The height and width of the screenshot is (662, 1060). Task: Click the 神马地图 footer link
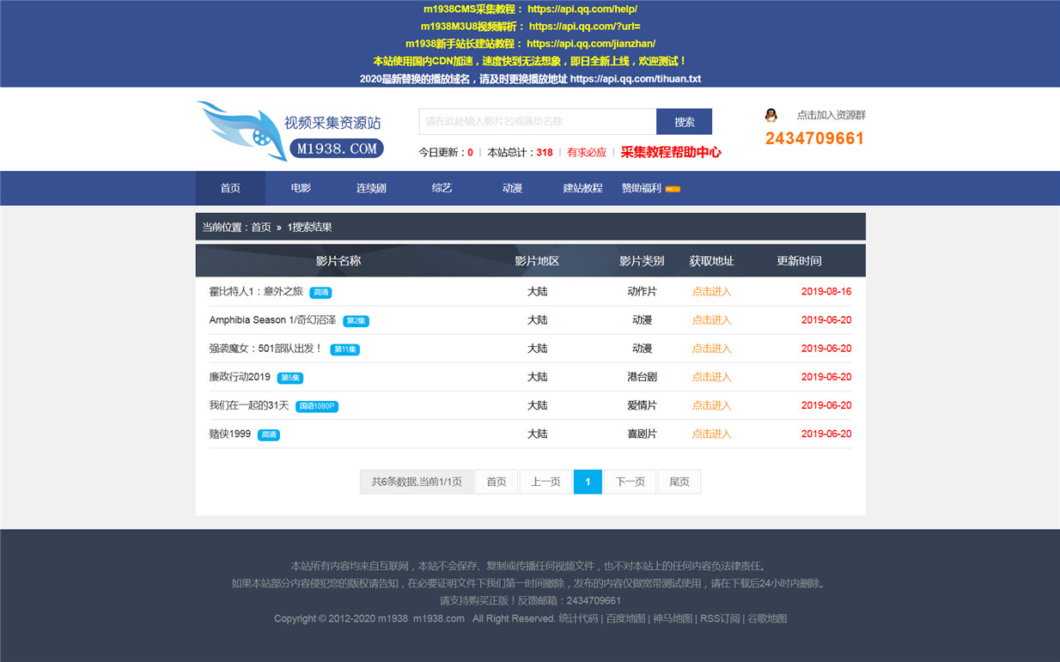click(x=673, y=618)
